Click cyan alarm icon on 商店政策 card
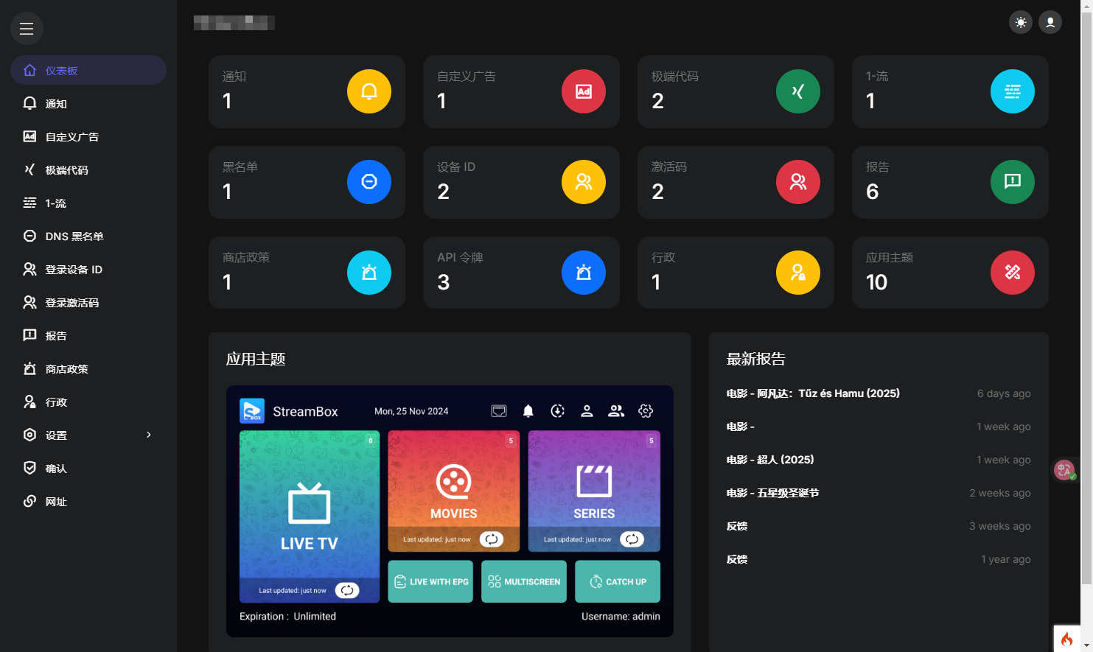The height and width of the screenshot is (652, 1093). click(369, 273)
